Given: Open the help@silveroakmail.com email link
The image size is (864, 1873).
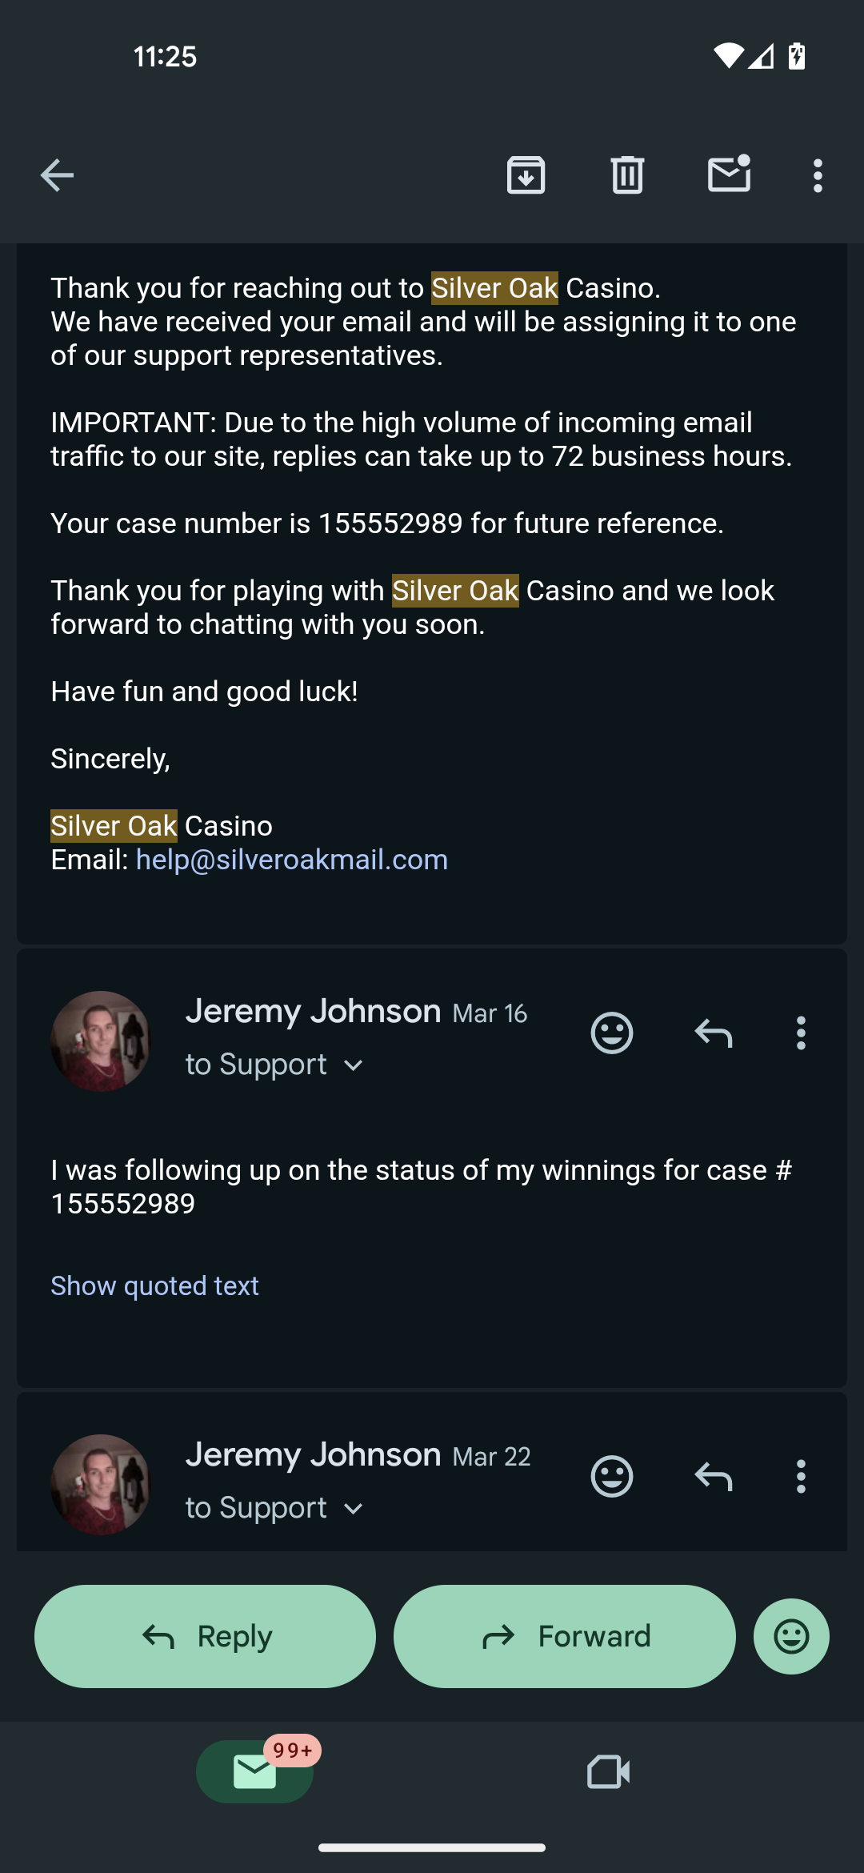Looking at the screenshot, I should point(292,860).
